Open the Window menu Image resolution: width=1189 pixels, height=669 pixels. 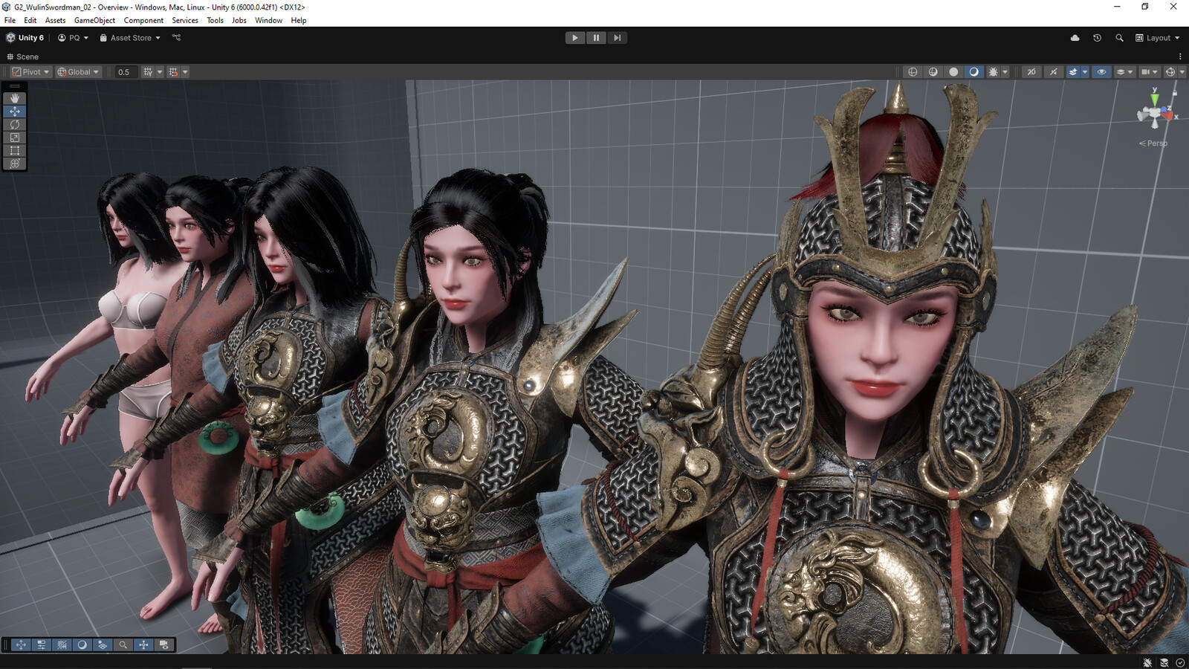point(268,20)
